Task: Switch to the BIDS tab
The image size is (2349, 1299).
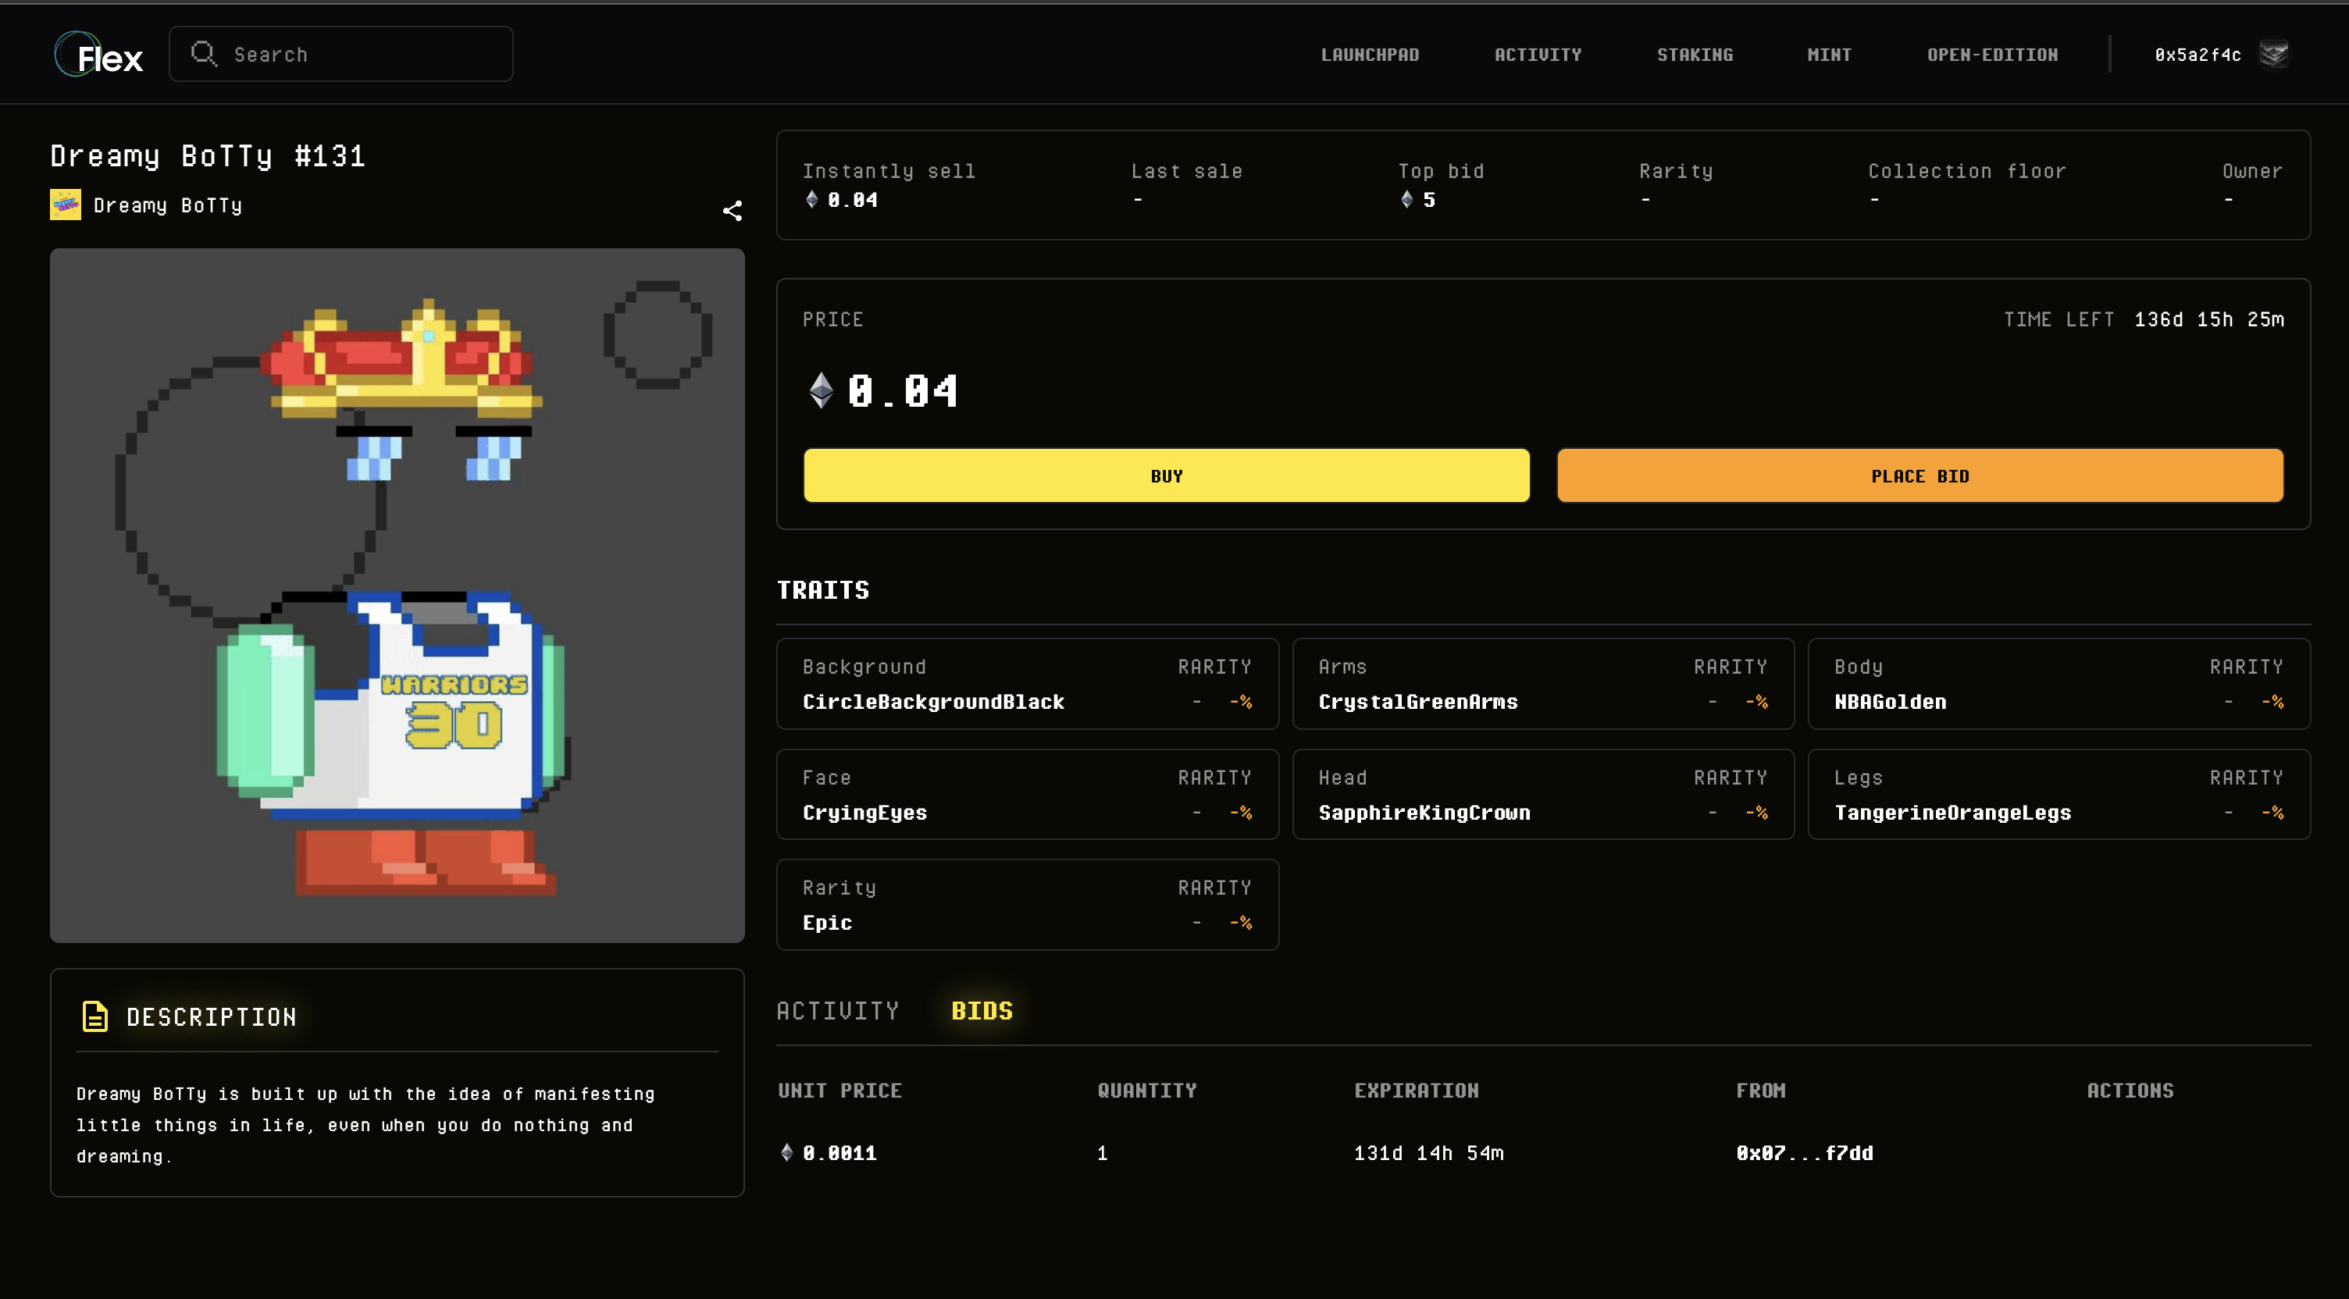Action: (x=981, y=1010)
